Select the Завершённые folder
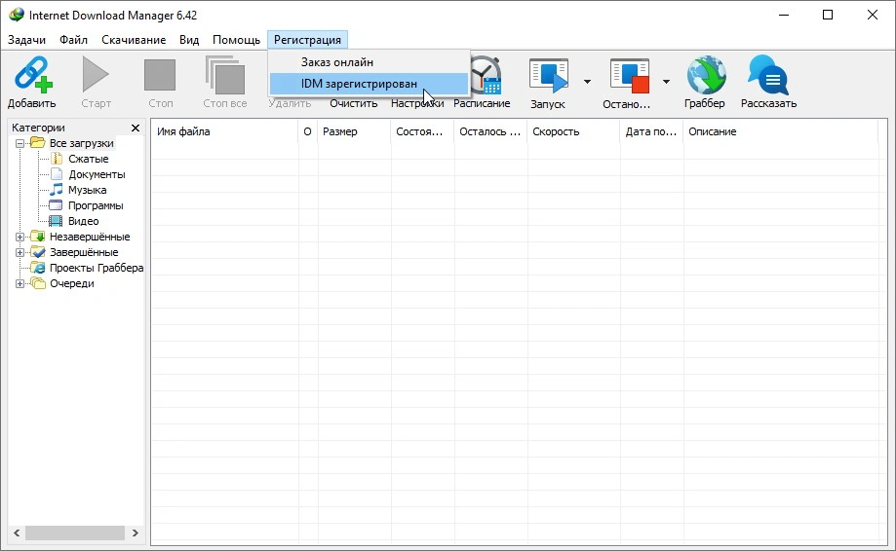The width and height of the screenshot is (896, 551). (x=84, y=252)
